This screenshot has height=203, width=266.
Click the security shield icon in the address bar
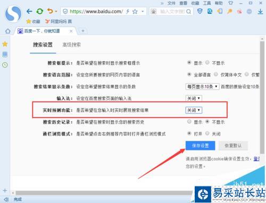[x=65, y=12]
